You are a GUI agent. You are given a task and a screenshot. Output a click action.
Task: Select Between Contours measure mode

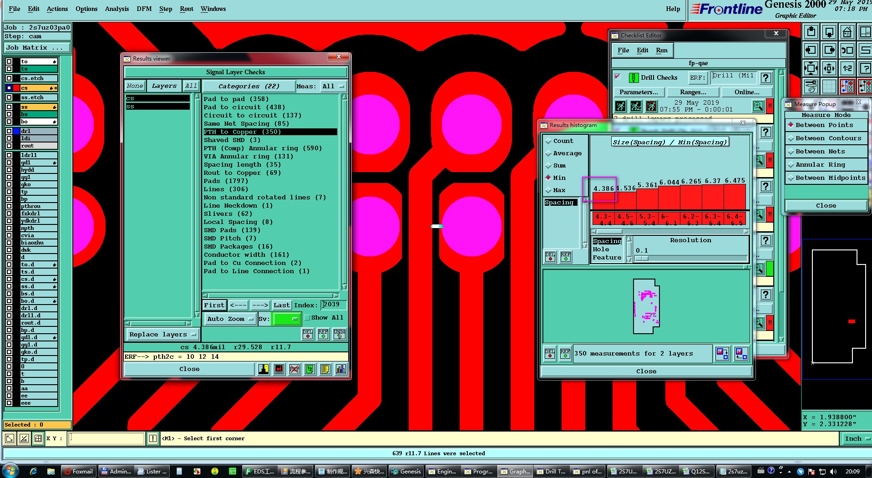point(826,138)
